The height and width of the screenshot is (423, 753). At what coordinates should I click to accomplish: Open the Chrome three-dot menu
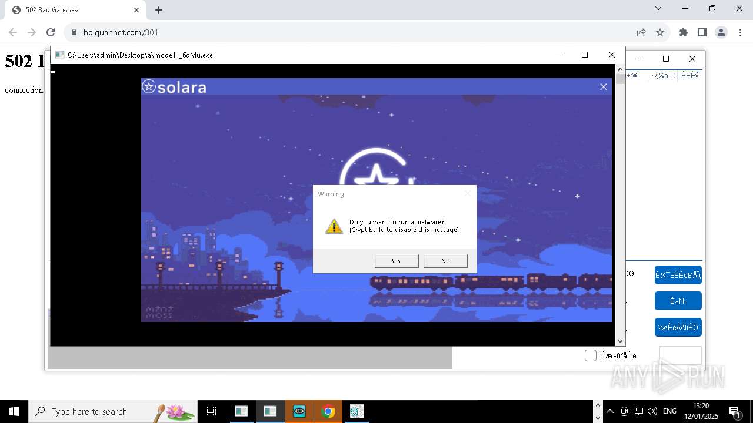740,32
